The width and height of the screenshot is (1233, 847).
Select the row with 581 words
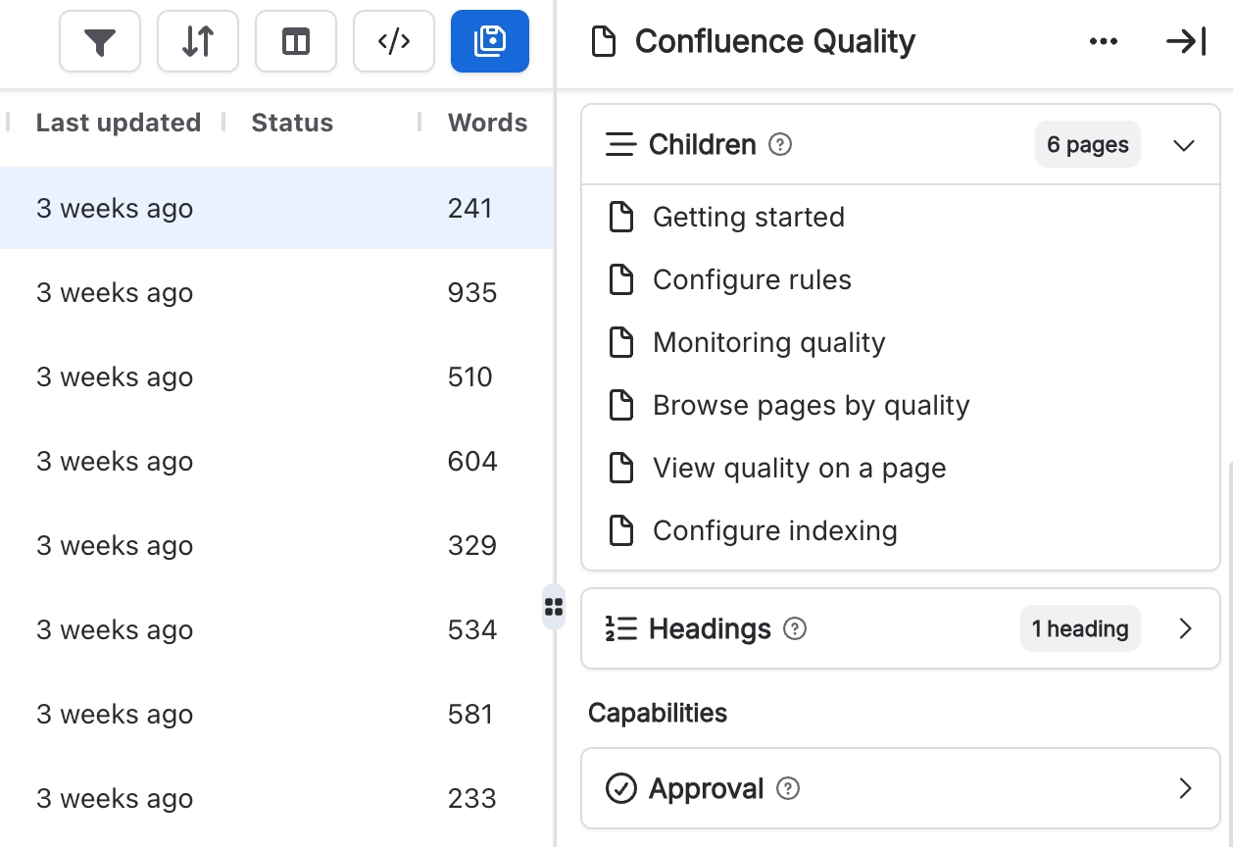276,714
